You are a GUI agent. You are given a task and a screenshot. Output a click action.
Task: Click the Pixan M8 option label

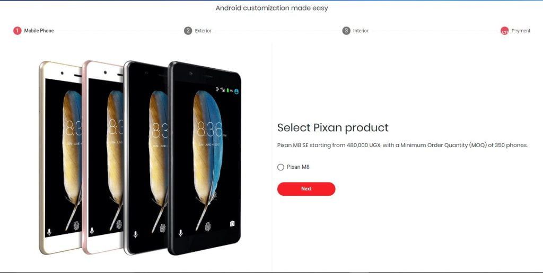coord(298,167)
